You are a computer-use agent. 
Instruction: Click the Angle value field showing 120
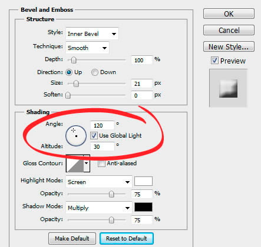coord(102,125)
